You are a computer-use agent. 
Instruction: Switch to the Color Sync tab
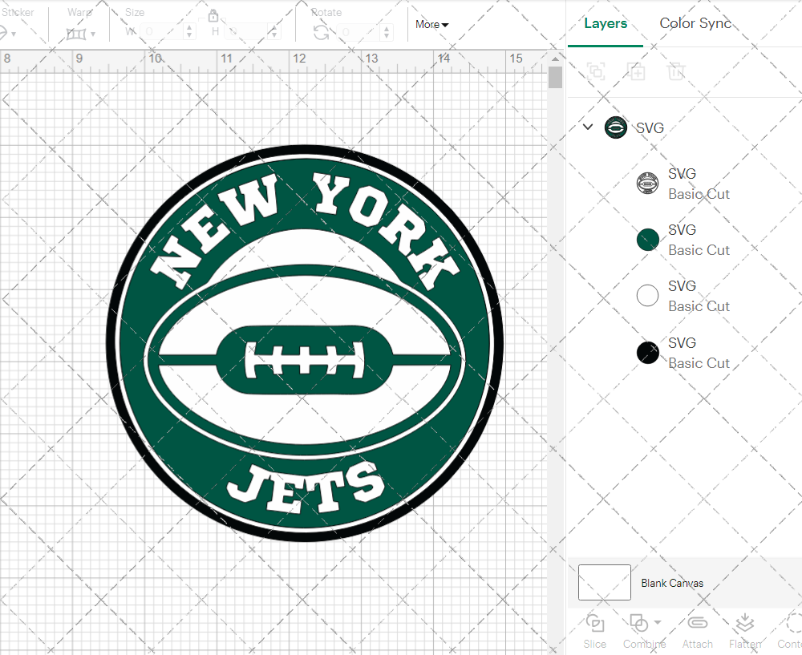695,23
